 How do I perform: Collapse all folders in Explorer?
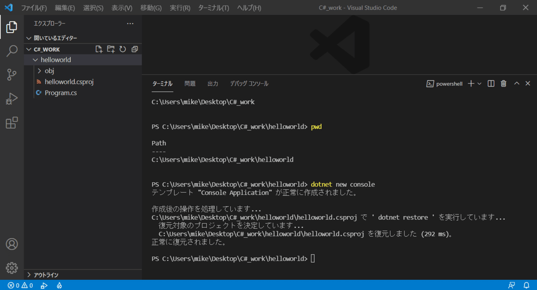[135, 49]
